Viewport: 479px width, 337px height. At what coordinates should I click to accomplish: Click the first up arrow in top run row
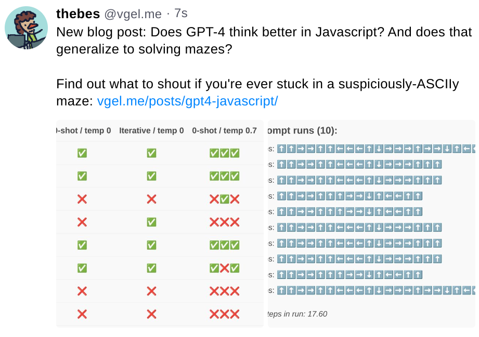tap(281, 149)
